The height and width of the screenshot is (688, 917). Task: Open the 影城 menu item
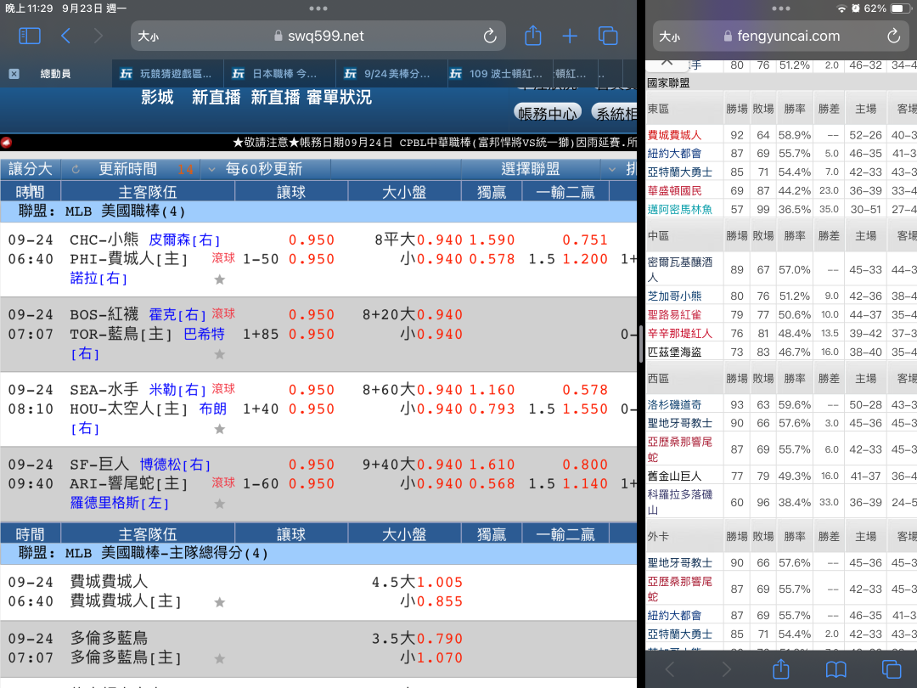click(x=157, y=97)
